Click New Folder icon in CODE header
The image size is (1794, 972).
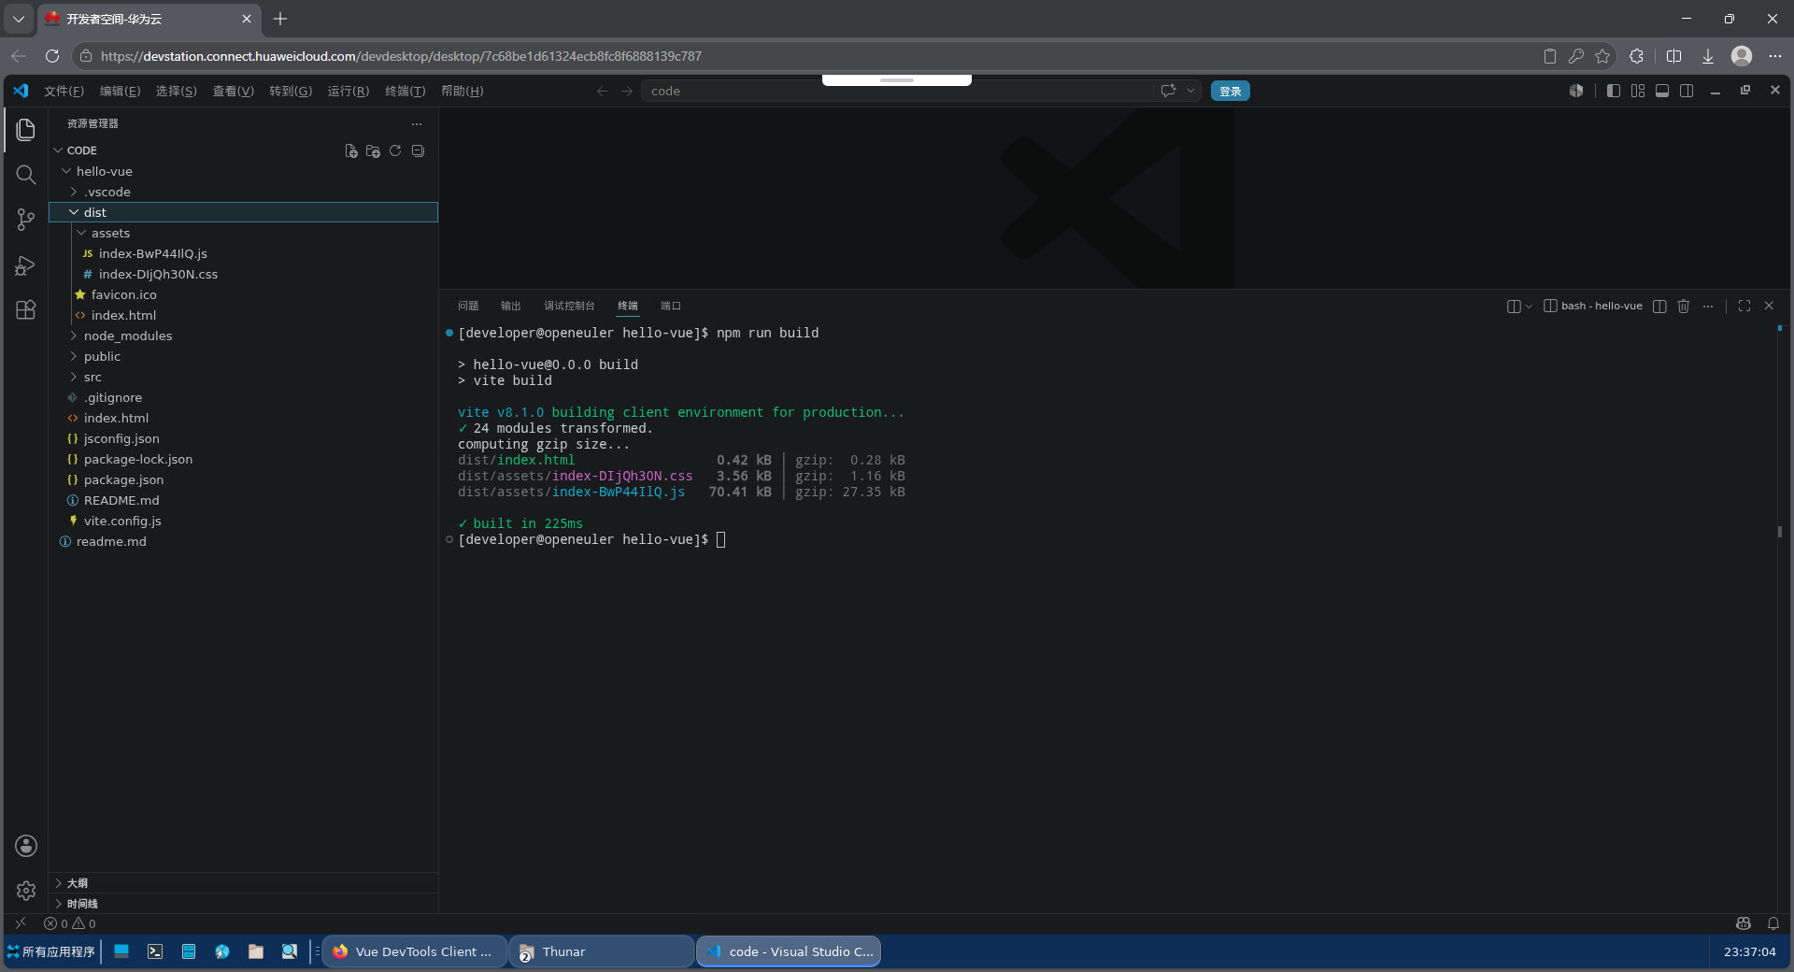coord(374,150)
